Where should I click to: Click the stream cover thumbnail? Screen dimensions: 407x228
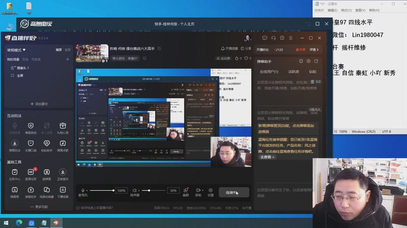coord(92,53)
